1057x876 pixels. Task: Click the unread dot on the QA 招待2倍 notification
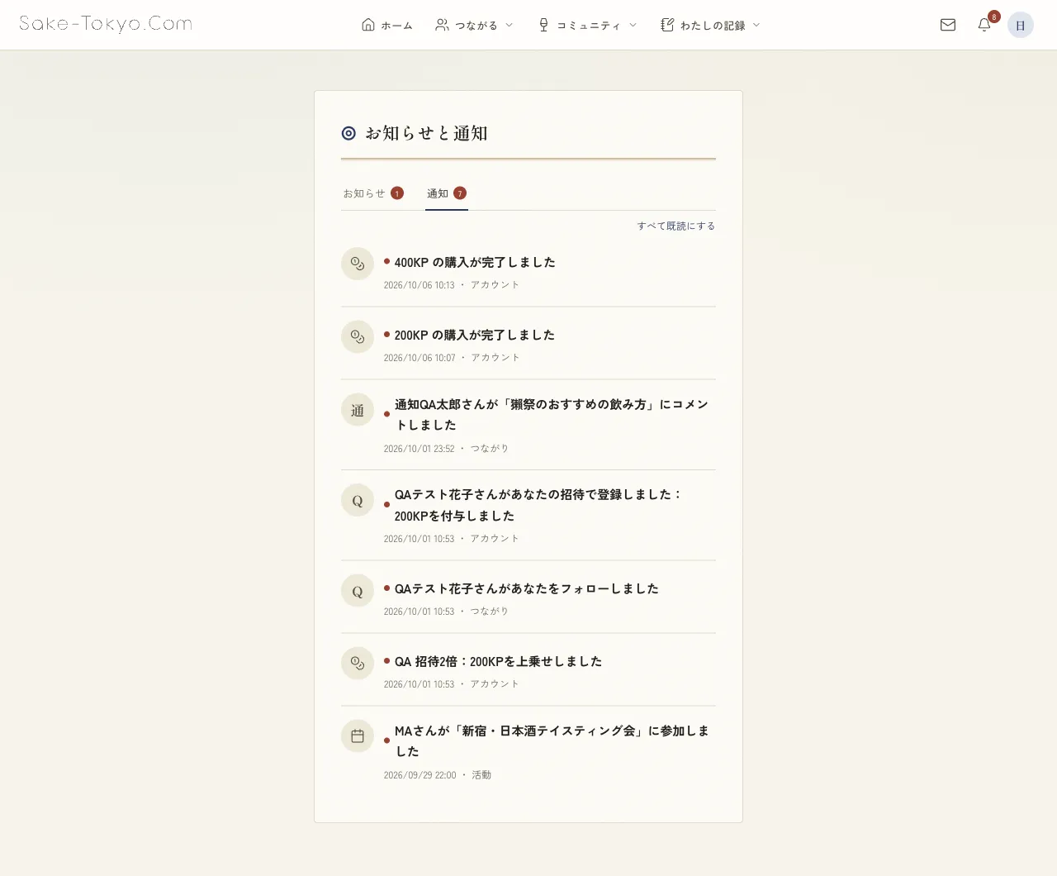click(x=386, y=660)
